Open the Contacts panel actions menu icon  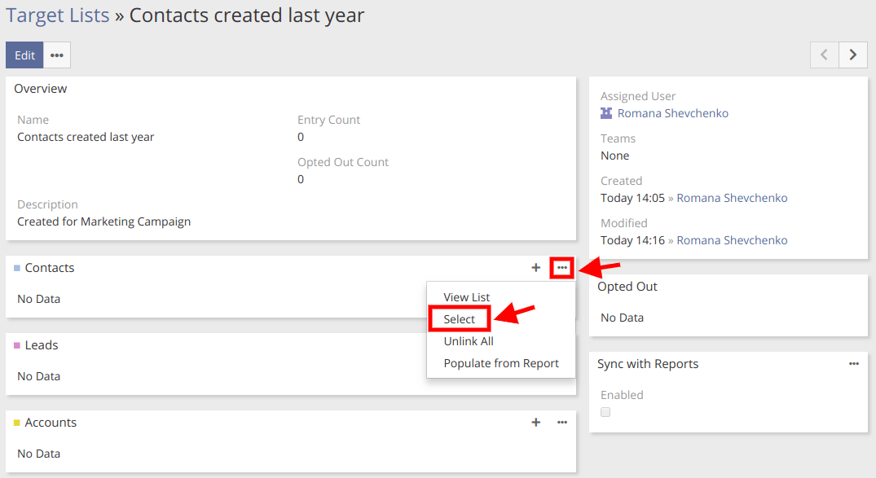coord(561,267)
